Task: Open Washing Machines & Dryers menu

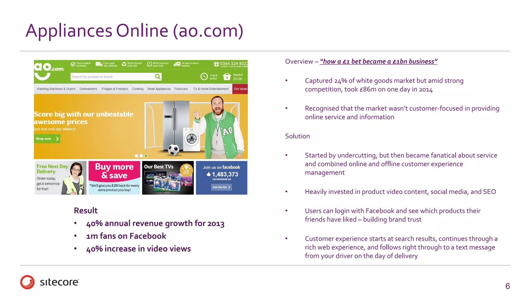Action: click(x=56, y=89)
